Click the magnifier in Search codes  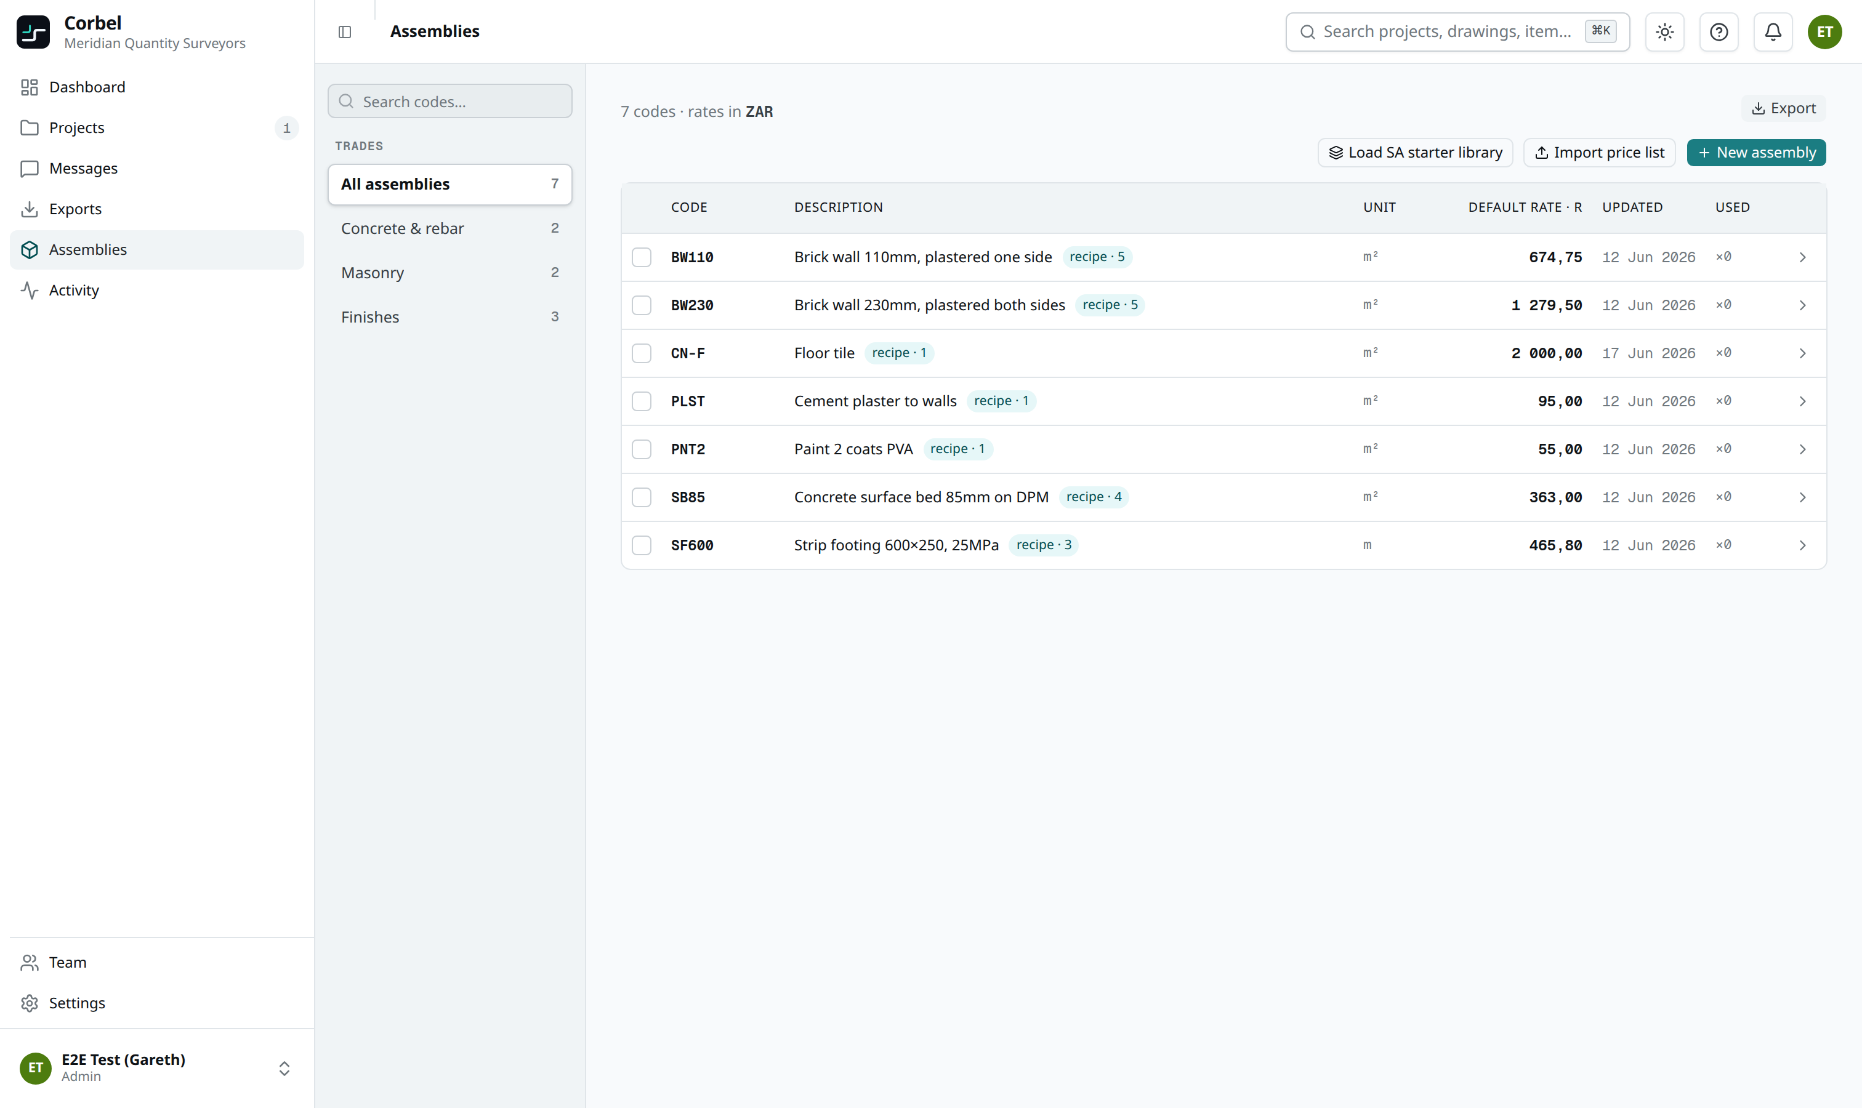tap(346, 102)
